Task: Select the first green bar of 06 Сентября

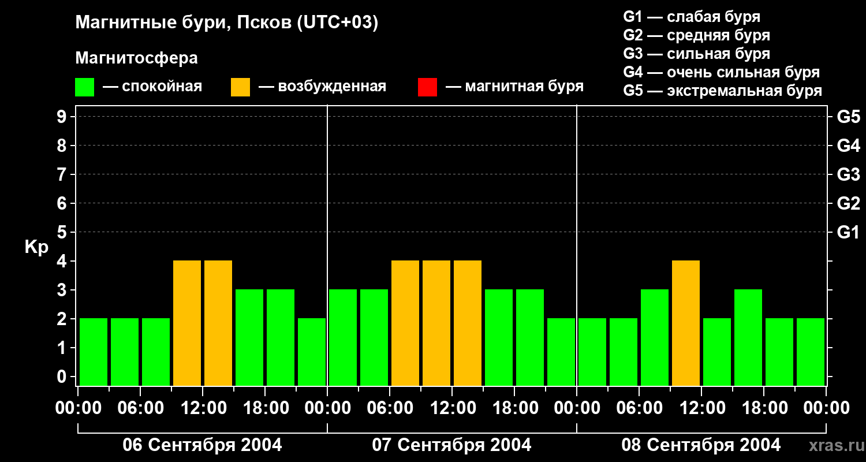Action: (94, 352)
